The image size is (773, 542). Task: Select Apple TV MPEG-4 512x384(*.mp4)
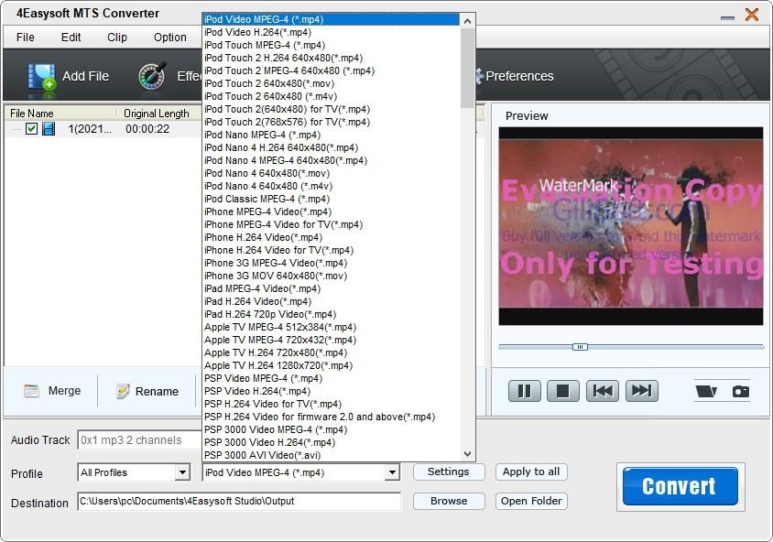332,327
